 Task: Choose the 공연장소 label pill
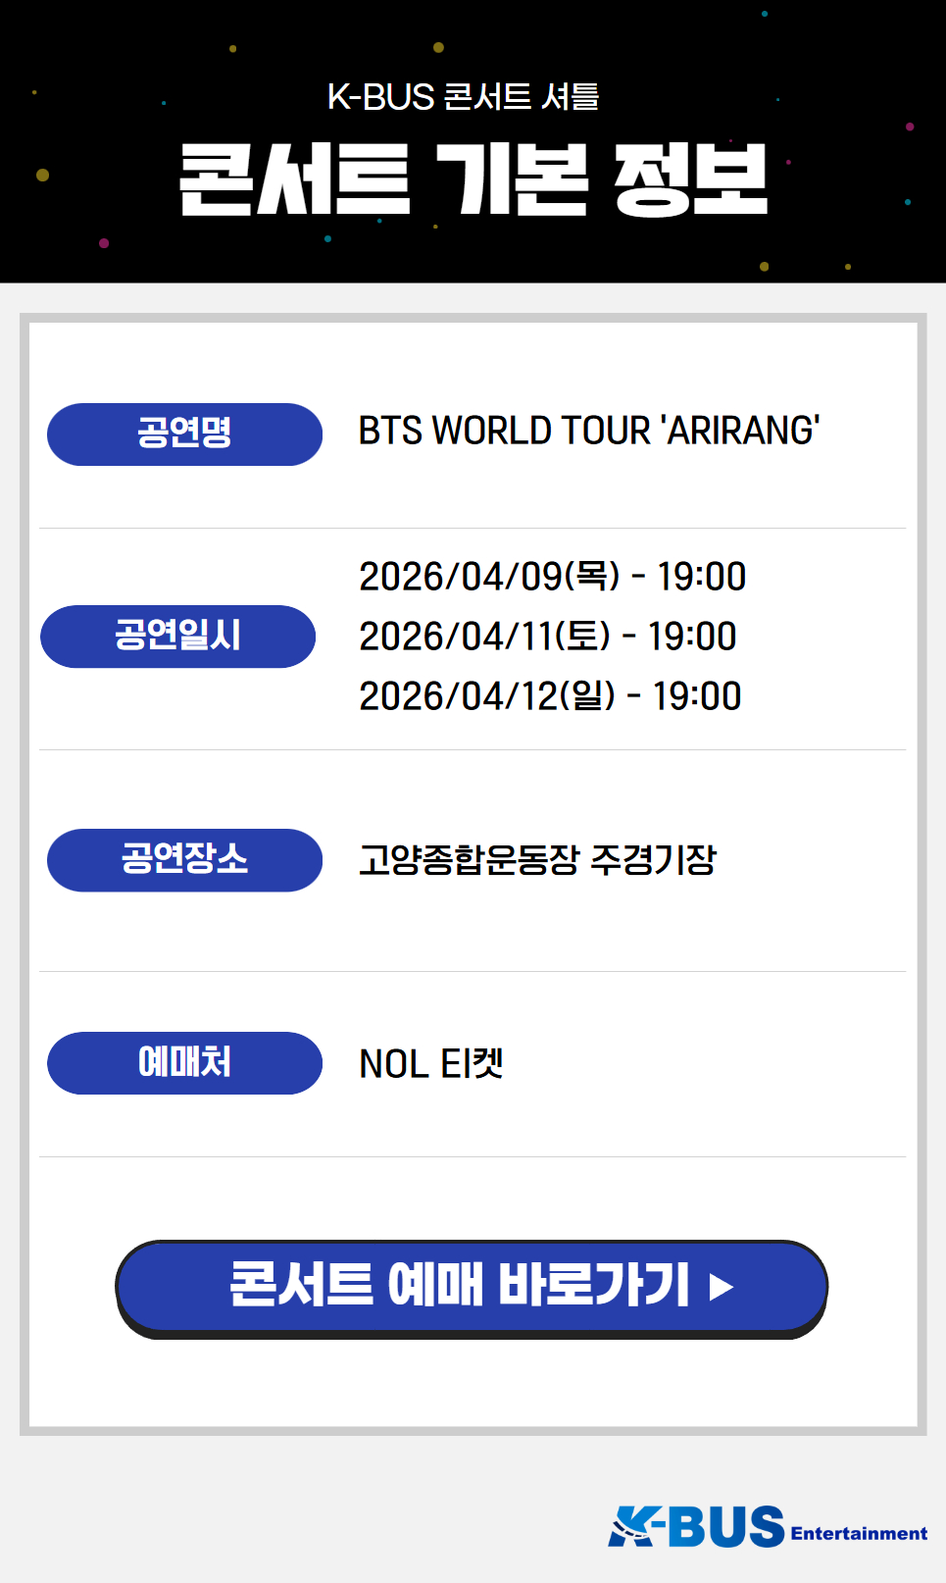(184, 859)
